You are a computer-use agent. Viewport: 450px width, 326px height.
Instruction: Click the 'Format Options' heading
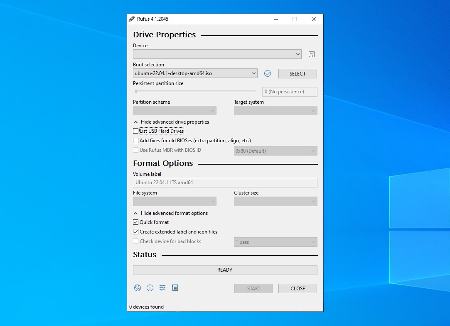(x=163, y=163)
